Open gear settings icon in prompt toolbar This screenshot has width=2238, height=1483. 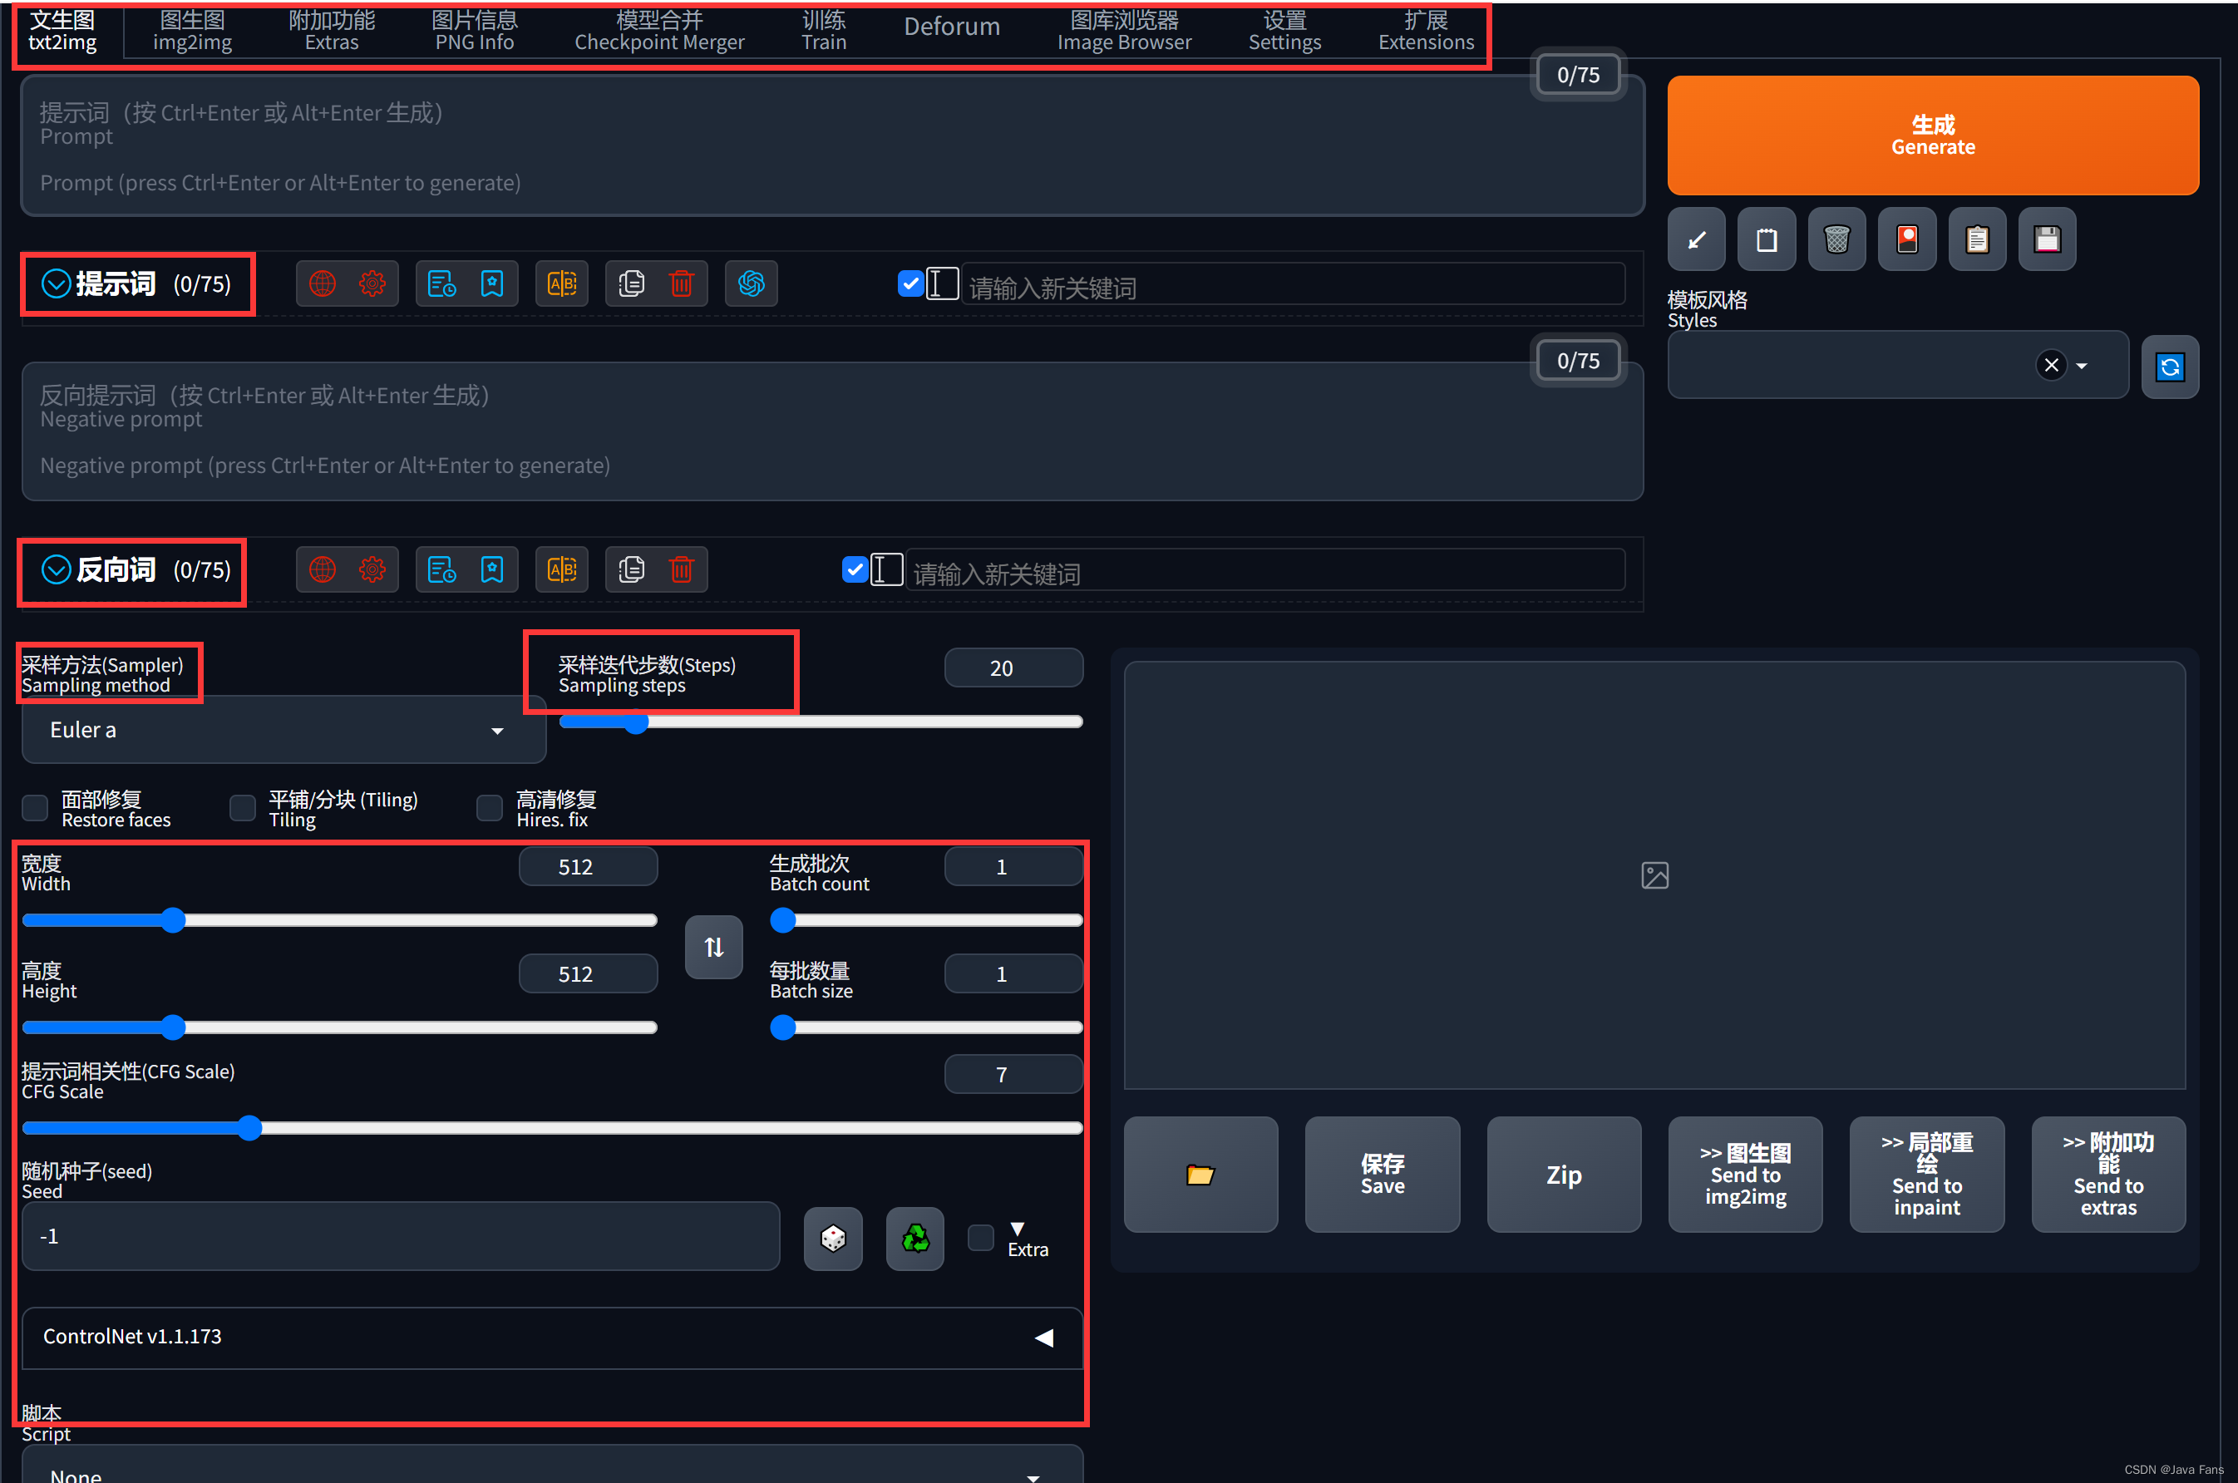372,283
